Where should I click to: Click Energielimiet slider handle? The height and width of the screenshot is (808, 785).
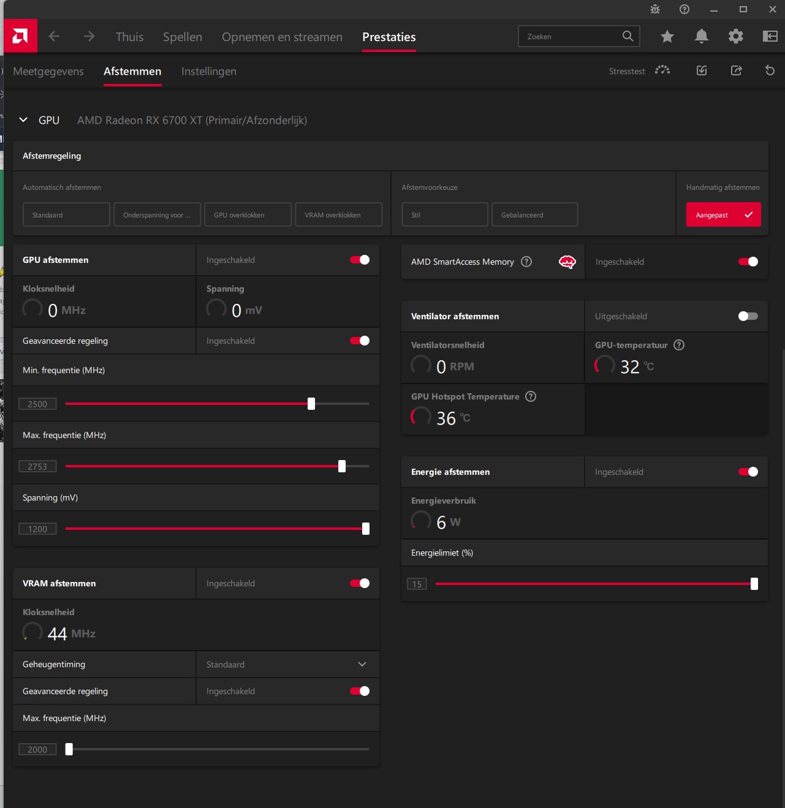pos(754,584)
